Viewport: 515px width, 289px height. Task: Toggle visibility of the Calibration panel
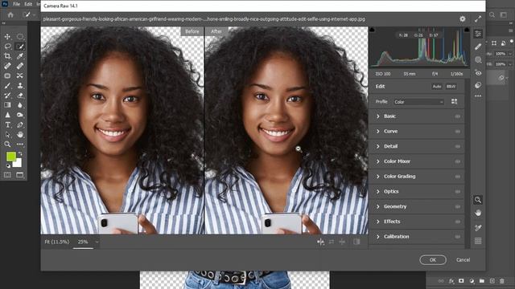458,237
